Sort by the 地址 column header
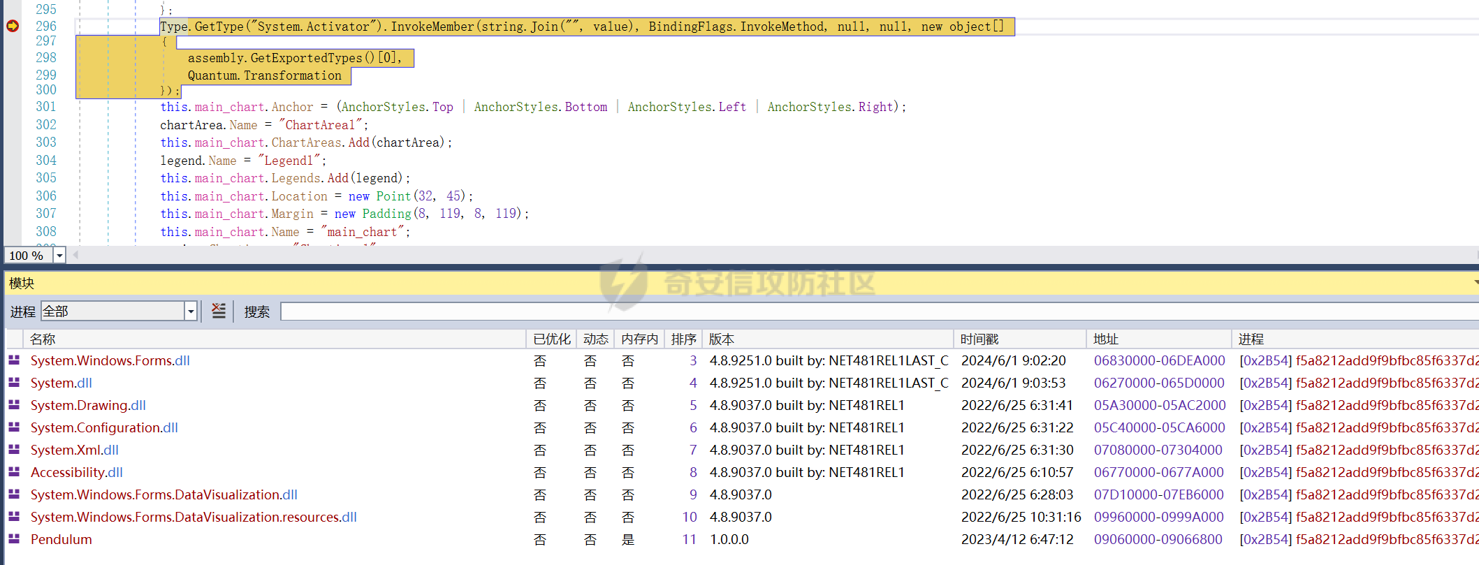This screenshot has width=1479, height=565. [x=1159, y=339]
